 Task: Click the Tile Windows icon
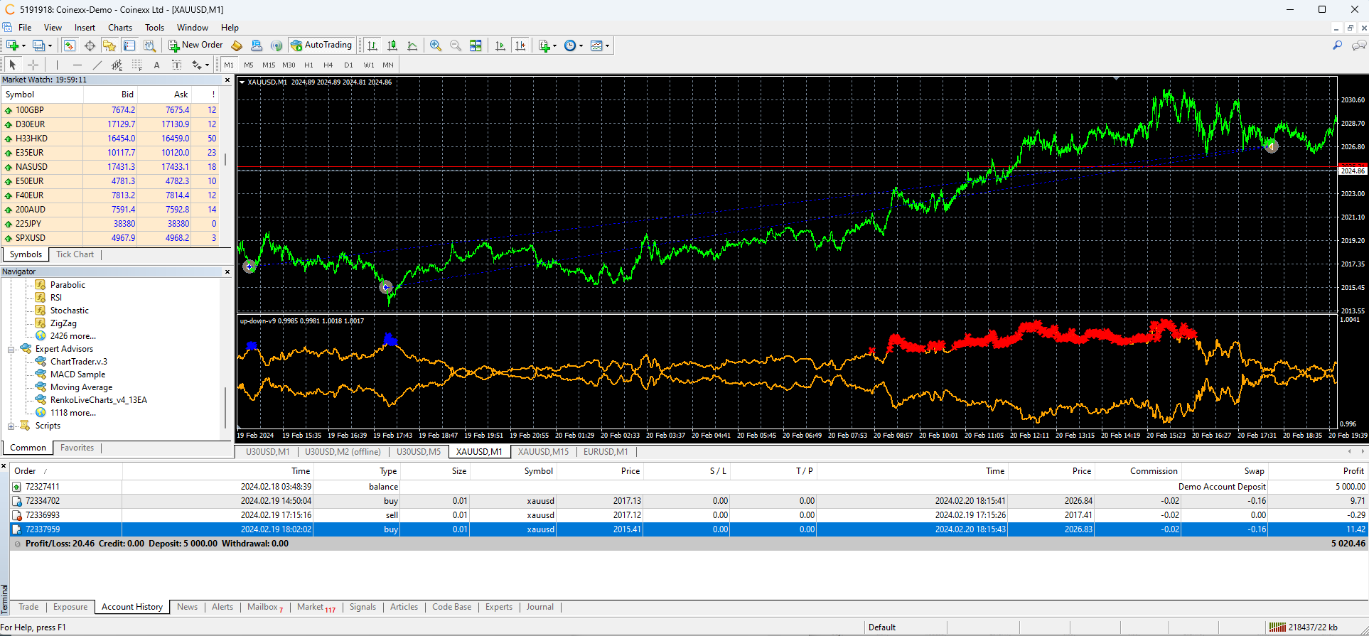pos(476,45)
